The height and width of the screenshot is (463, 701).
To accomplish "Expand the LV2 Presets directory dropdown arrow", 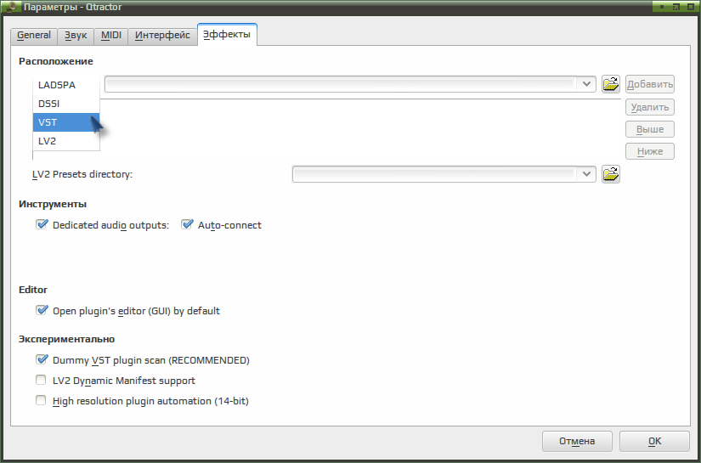I will (x=586, y=174).
